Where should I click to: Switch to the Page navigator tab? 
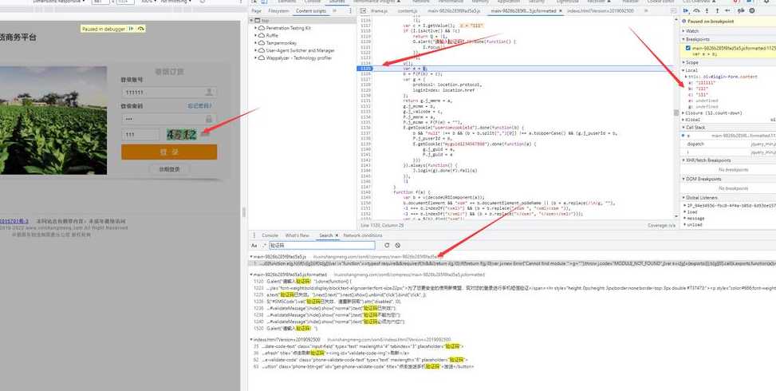[256, 10]
